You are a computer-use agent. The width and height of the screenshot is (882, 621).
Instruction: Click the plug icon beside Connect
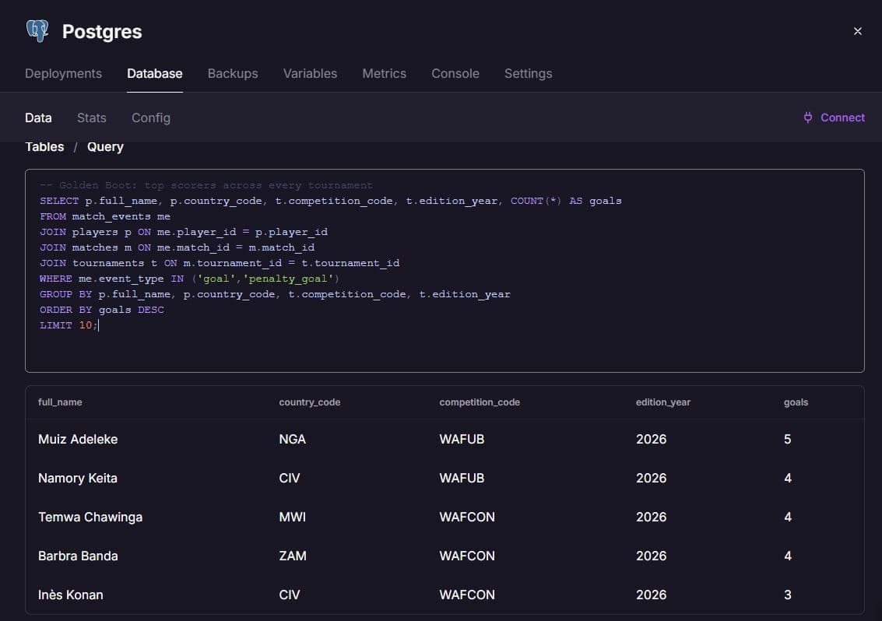point(808,118)
